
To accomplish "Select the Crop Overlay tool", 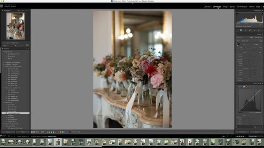I will point(245,30).
